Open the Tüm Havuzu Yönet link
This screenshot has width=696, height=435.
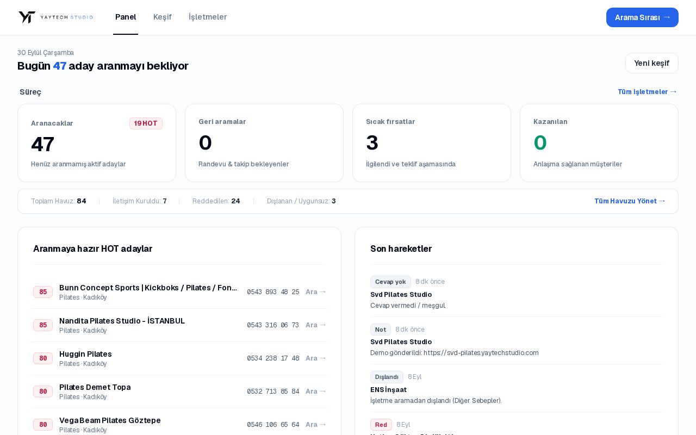[x=630, y=201]
